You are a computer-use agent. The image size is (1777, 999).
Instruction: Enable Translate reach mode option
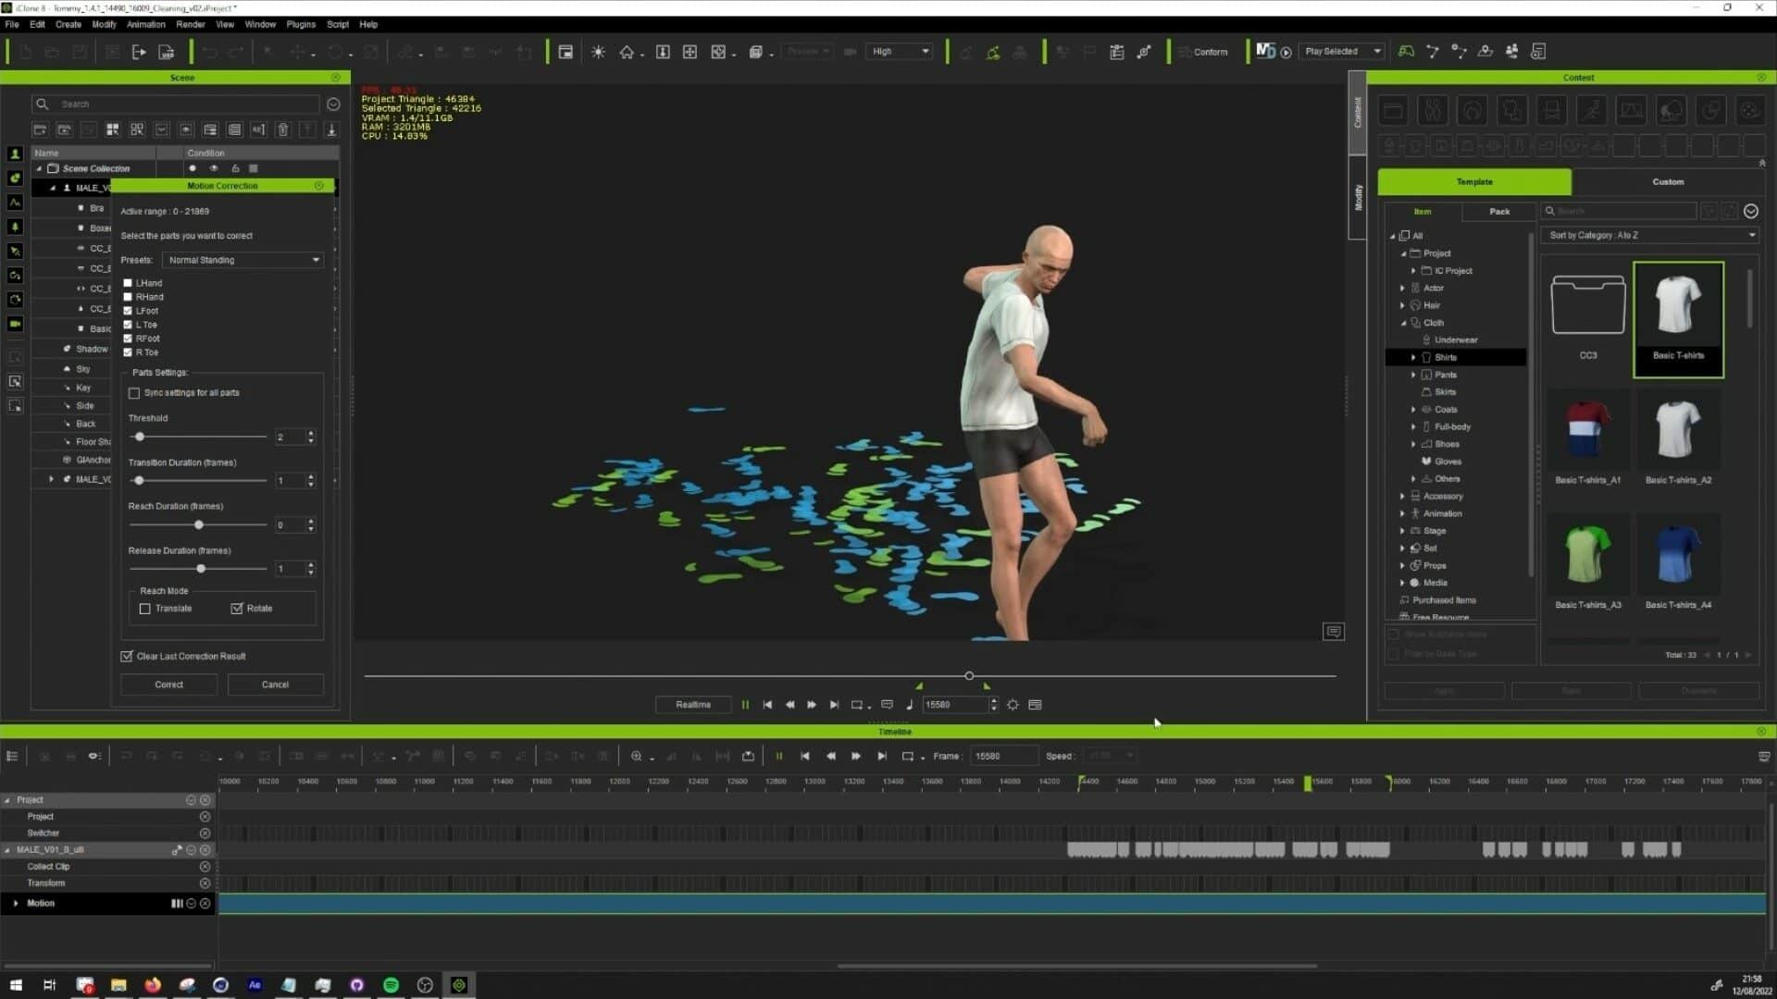click(x=145, y=608)
